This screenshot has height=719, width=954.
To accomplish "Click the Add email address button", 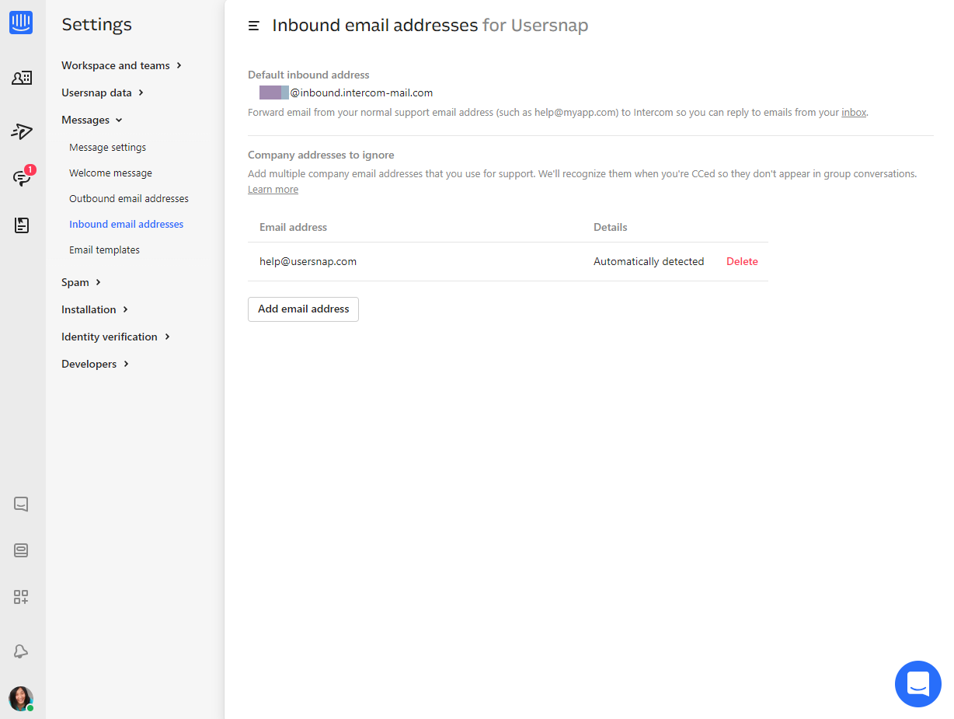I will point(303,309).
